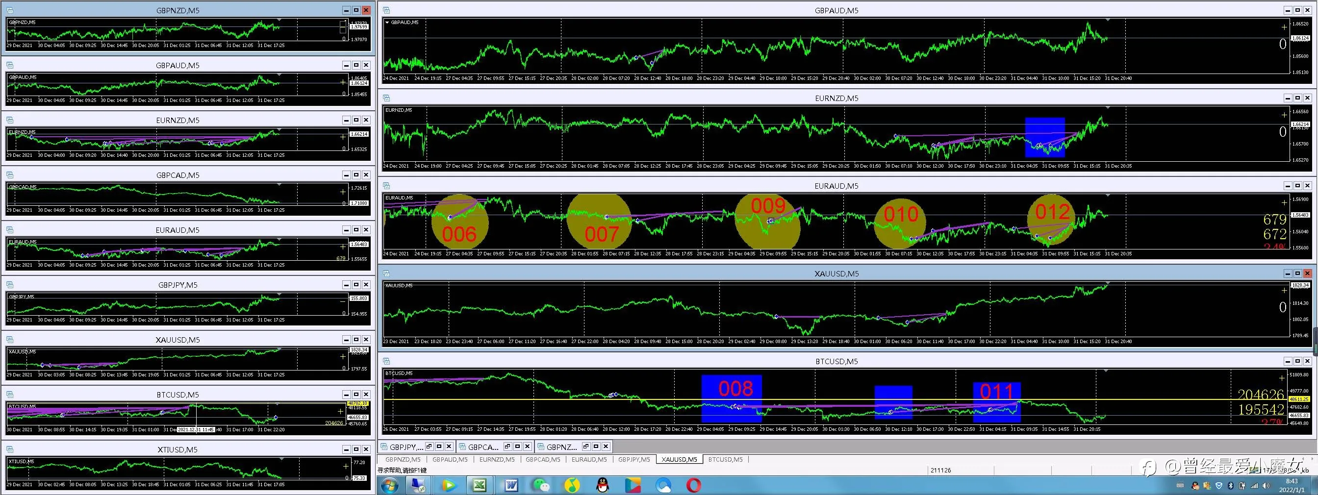
Task: Click the title icon of the large EURAUD,M5 chart
Action: point(387,186)
